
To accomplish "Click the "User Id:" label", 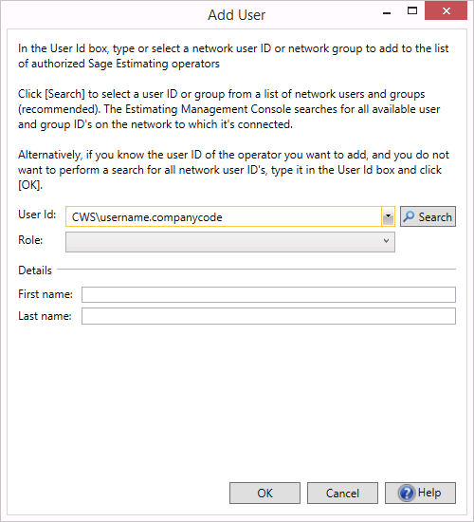I will coord(37,214).
